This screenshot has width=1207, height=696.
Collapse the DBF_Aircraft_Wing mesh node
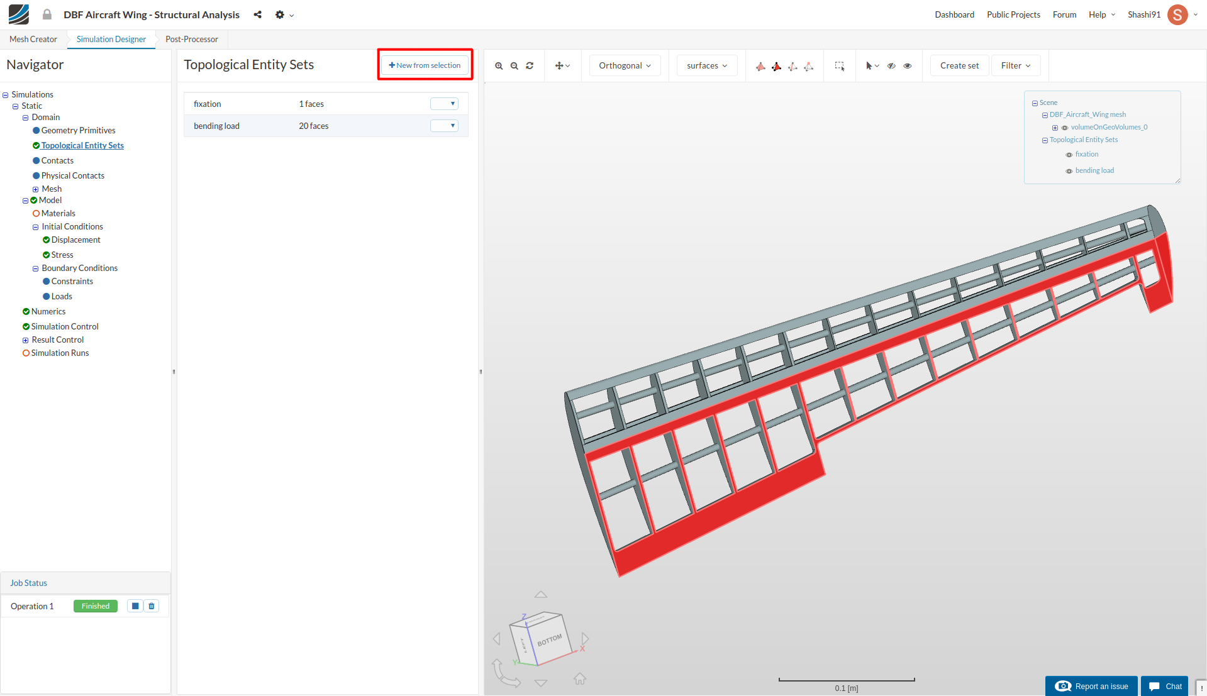click(x=1045, y=115)
